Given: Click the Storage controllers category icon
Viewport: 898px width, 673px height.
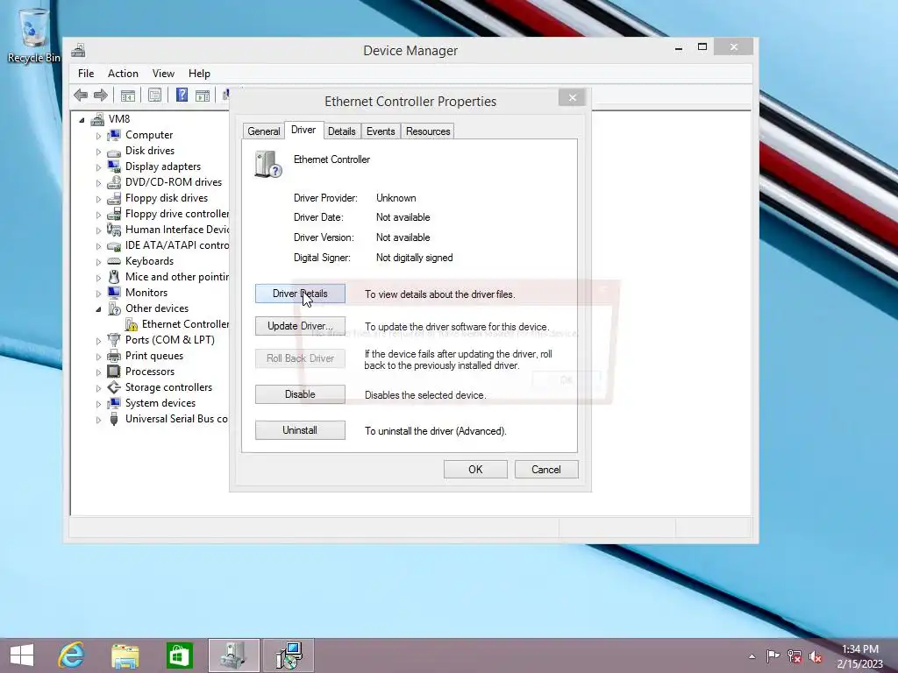Looking at the screenshot, I should click(x=114, y=387).
